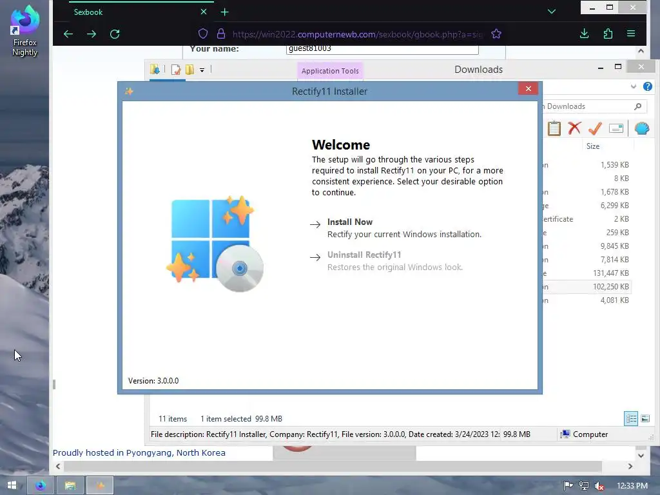Click Uninstall Rectify11 option
Image resolution: width=660 pixels, height=495 pixels.
pos(364,255)
